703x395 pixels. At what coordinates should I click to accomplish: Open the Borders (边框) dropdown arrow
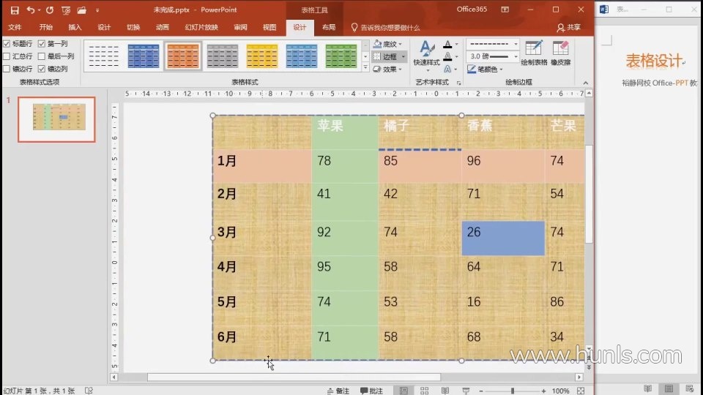pyautogui.click(x=403, y=56)
